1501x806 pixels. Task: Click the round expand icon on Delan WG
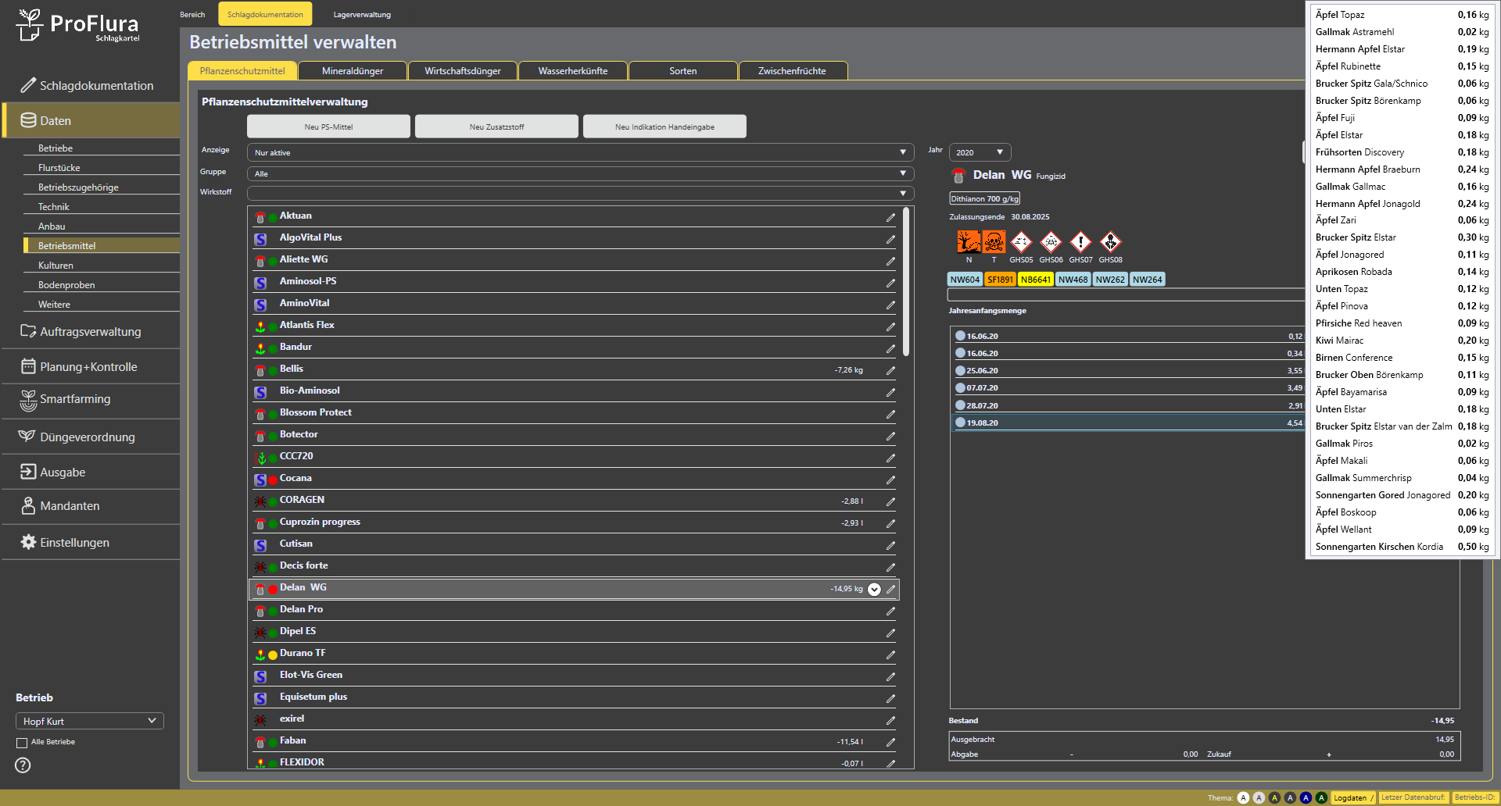point(874,590)
